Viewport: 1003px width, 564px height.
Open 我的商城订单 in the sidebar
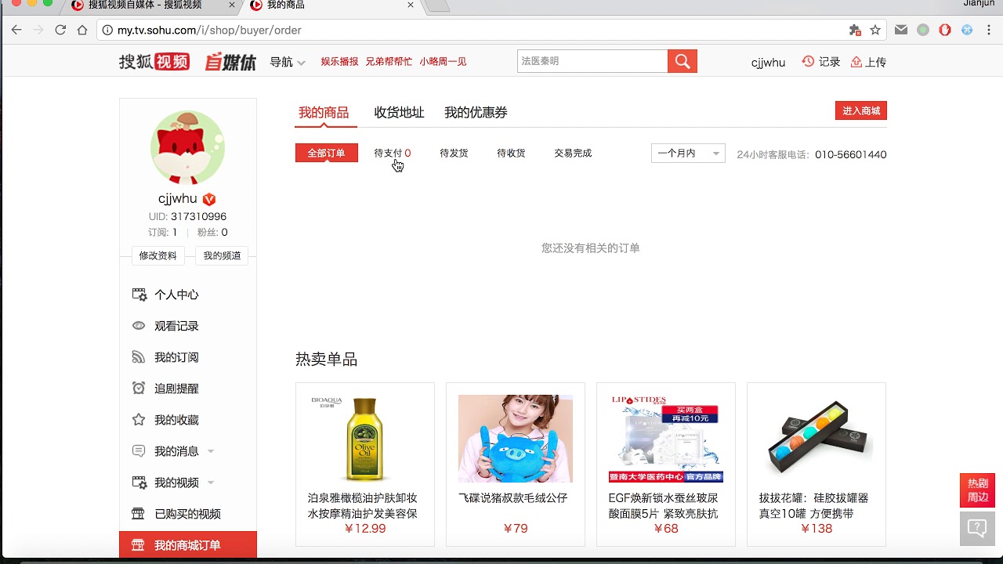click(188, 545)
